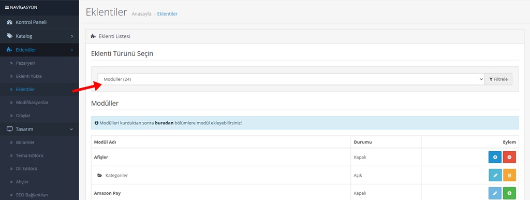Click the Afişler module name in table
The image size is (530, 200).
[101, 158]
